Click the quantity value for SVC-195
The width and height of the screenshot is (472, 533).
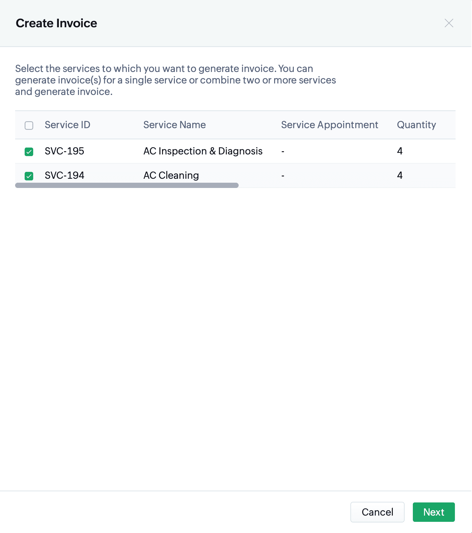pos(400,151)
